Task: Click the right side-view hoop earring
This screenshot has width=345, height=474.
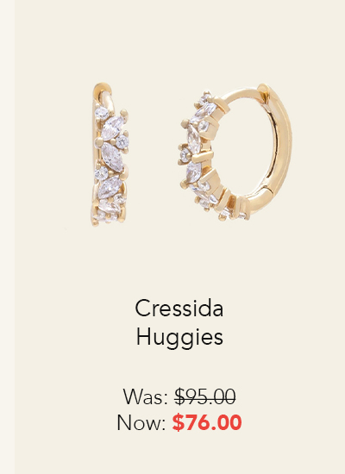Action: click(235, 152)
